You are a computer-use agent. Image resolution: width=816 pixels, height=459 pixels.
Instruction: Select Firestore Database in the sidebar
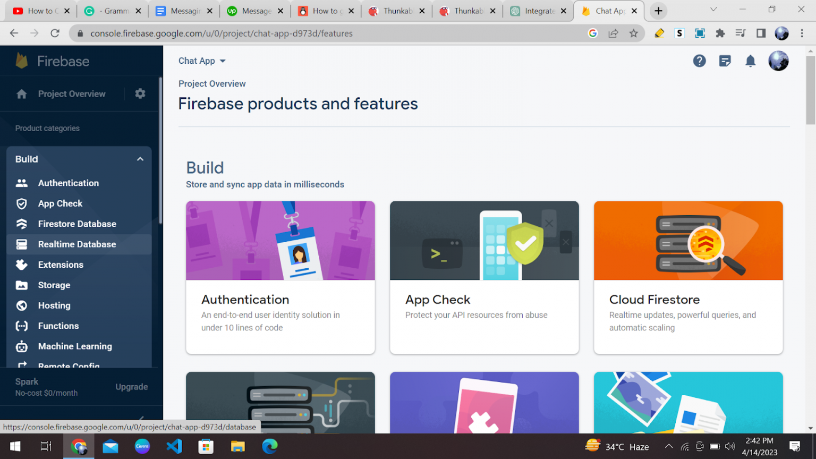(77, 224)
